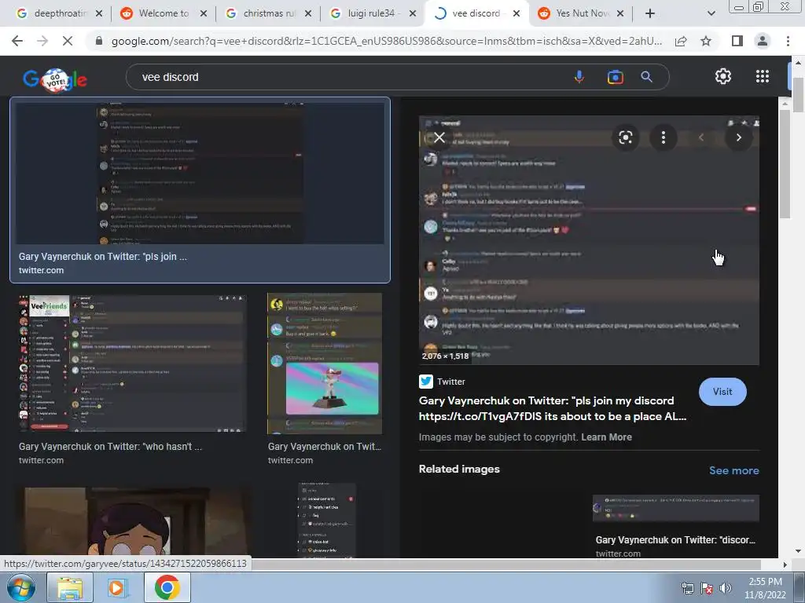Image resolution: width=805 pixels, height=603 pixels.
Task: Close the 'vee discord' tab
Action: (x=516, y=13)
